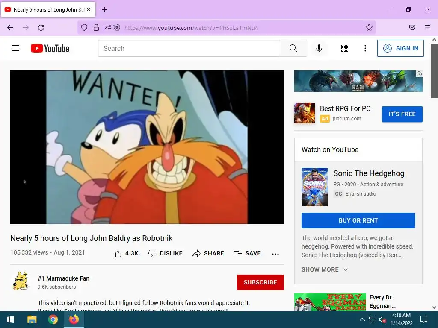Click the 105,332 views text
438x328 pixels.
(x=29, y=252)
